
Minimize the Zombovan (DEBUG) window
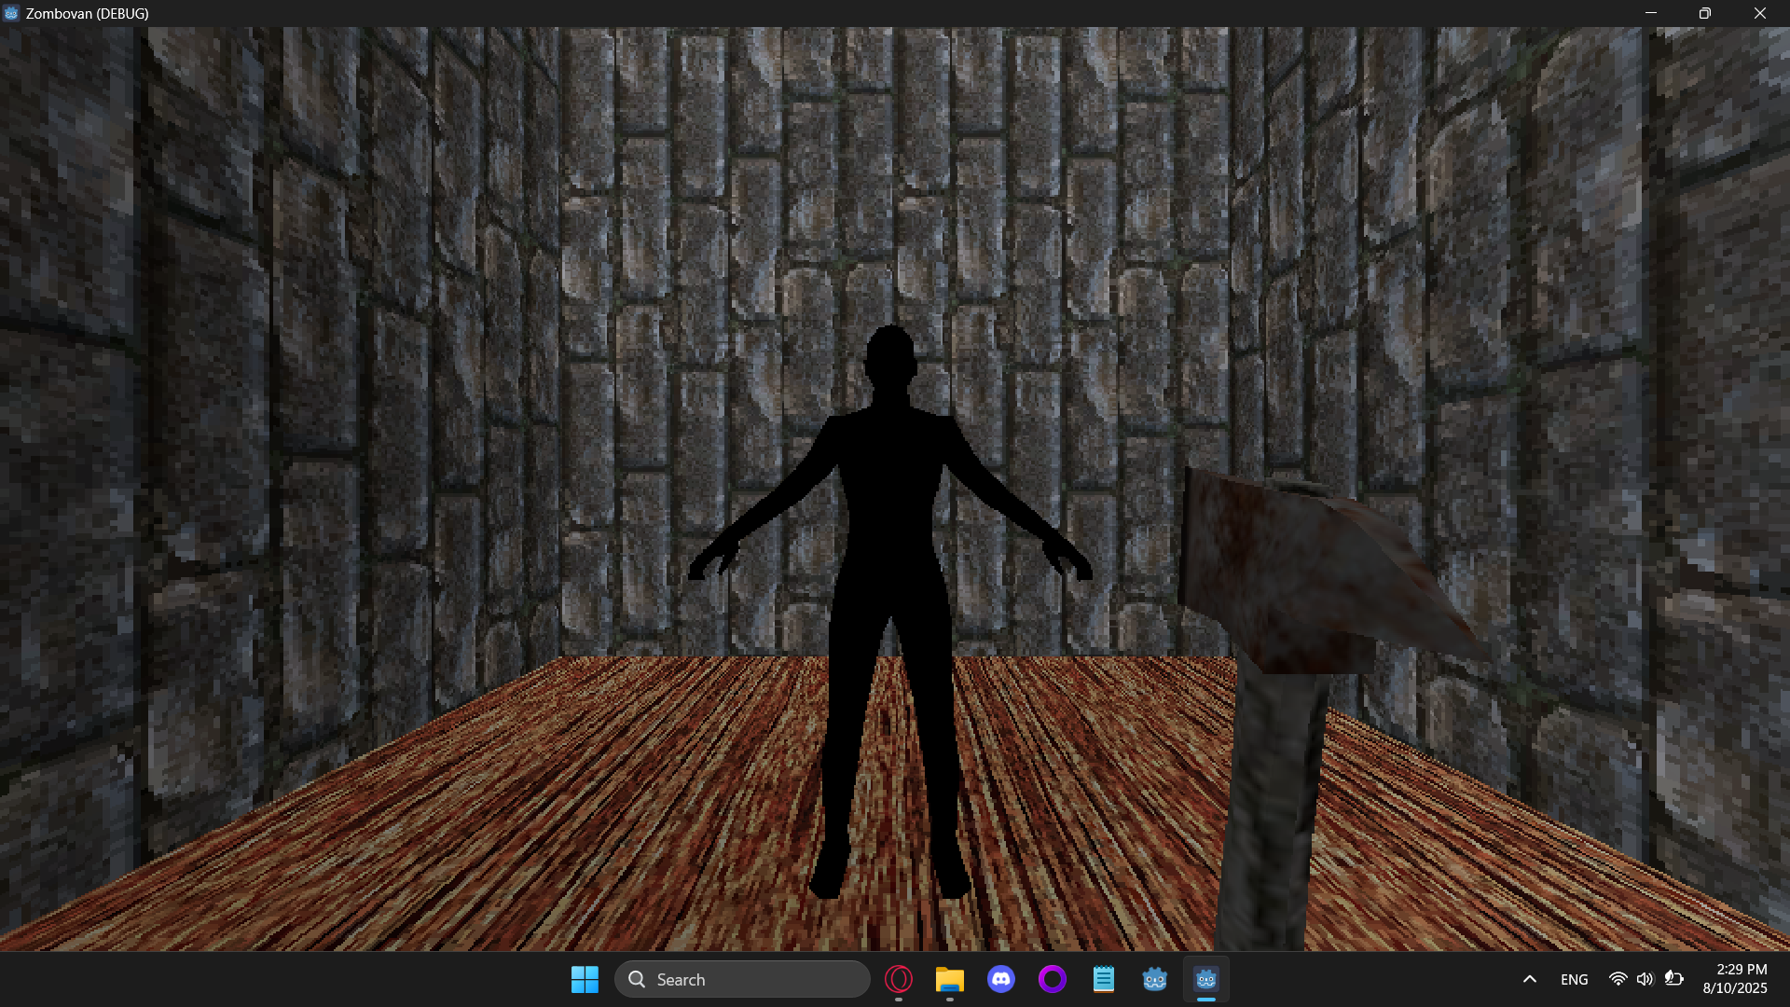(1650, 13)
